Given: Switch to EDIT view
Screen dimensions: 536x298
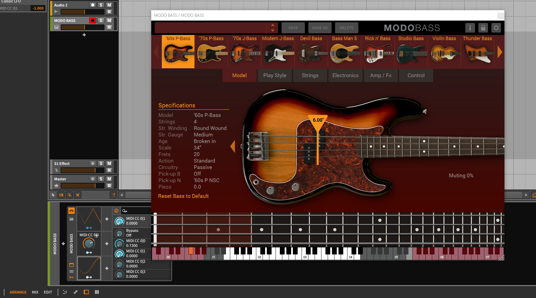Looking at the screenshot, I should (x=48, y=292).
